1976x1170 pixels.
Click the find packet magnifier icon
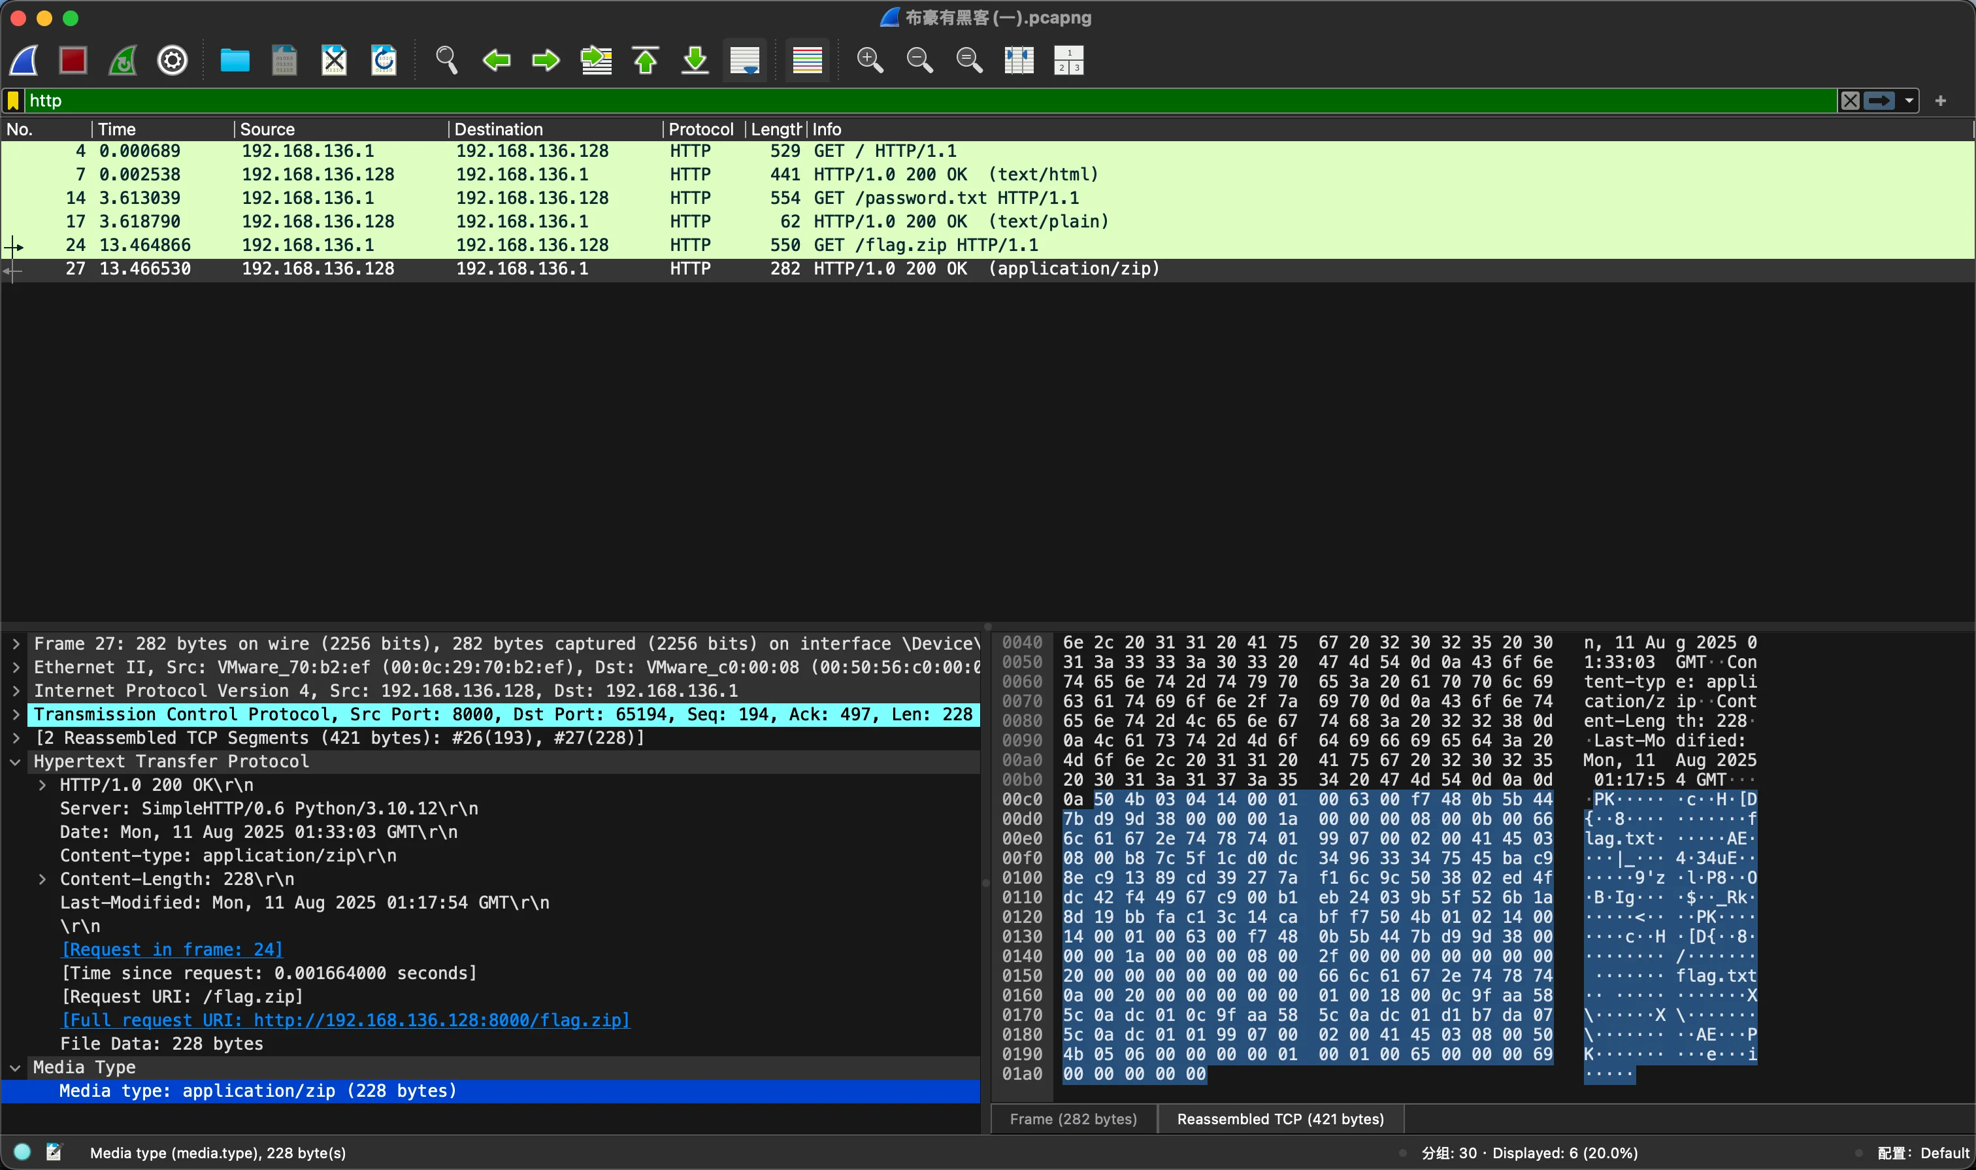tap(446, 60)
